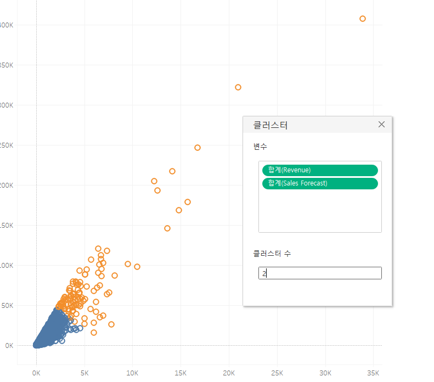
Task: Click the 20K x-axis label
Action: pyautogui.click(x=229, y=373)
